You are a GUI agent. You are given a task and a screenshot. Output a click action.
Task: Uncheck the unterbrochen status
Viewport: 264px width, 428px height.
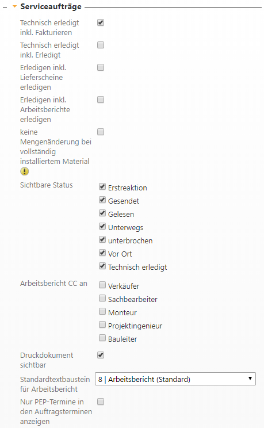coord(102,240)
